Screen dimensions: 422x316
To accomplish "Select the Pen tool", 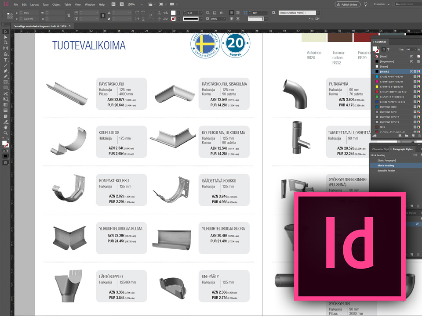I will [x=5, y=71].
